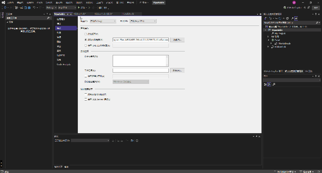The width and height of the screenshot is (322, 173).
Task: Select My Project in Solution Explorer
Action: pyautogui.click(x=280, y=33)
